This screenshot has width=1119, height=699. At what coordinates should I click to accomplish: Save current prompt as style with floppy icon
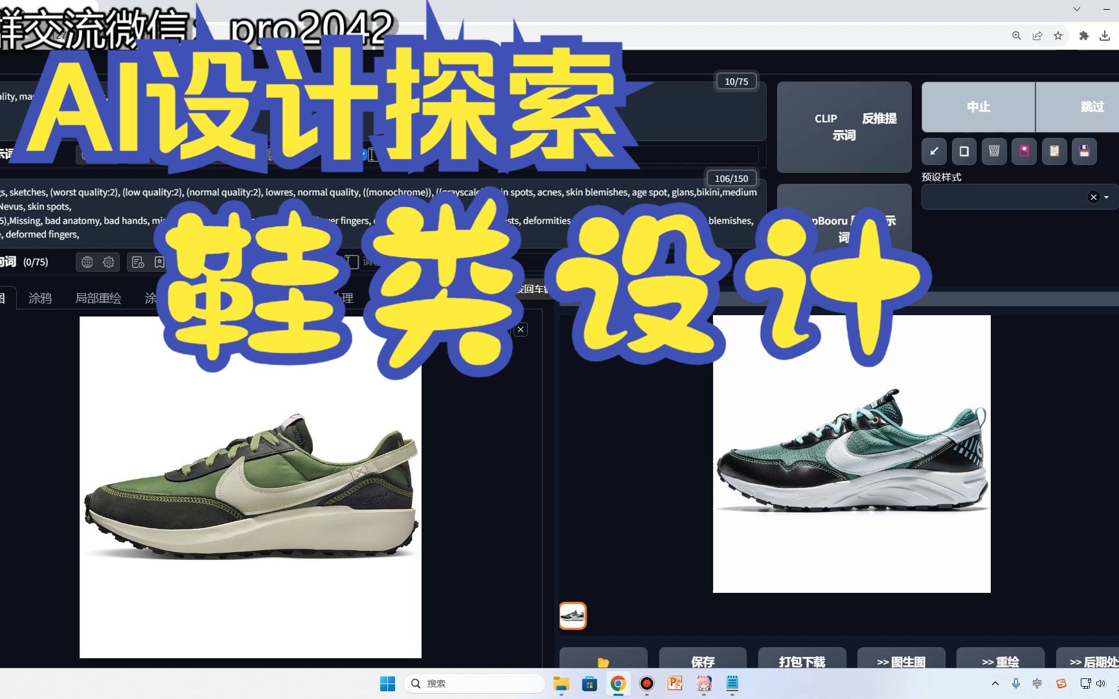pos(1084,151)
